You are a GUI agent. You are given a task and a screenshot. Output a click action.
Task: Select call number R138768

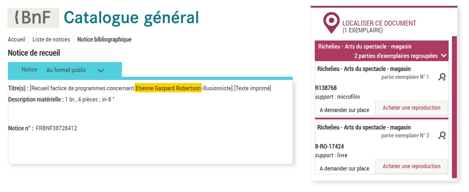(326, 88)
